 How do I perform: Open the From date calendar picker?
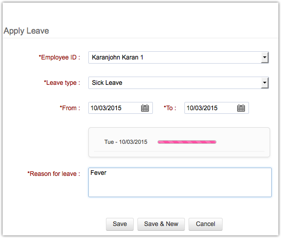click(x=145, y=108)
